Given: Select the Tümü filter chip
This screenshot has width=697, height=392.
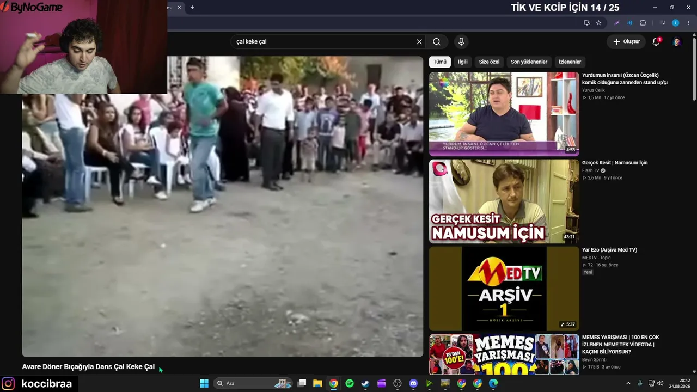Looking at the screenshot, I should [440, 62].
